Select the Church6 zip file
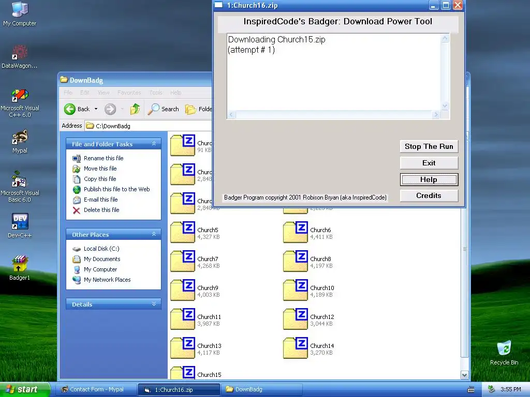The height and width of the screenshot is (397, 530). (308, 233)
